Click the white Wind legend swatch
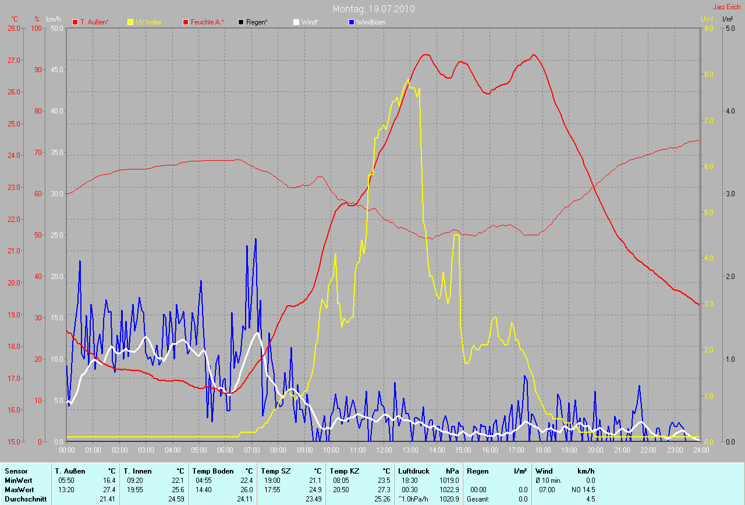Screen dimensions: 745x505 click(x=296, y=22)
